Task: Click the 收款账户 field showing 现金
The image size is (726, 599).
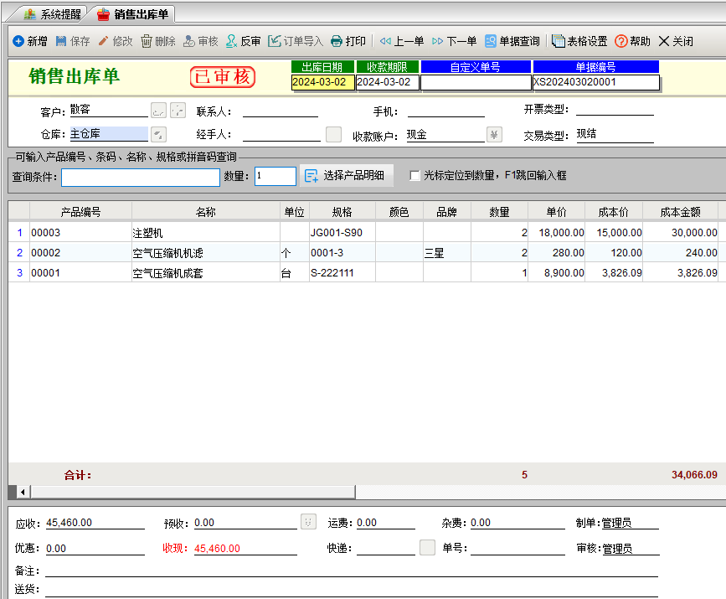Action: click(x=445, y=135)
